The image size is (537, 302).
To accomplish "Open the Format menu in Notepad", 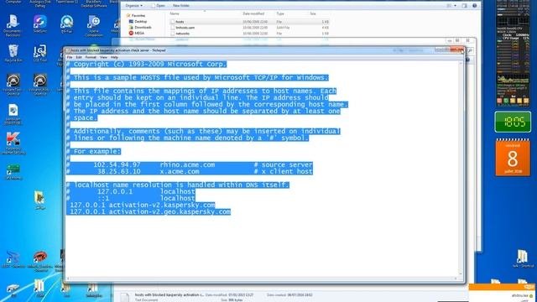I will (91, 57).
